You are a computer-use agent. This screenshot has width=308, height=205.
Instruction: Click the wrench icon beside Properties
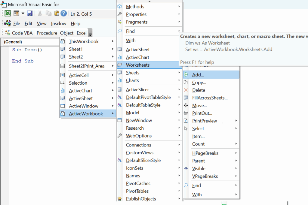click(x=119, y=14)
